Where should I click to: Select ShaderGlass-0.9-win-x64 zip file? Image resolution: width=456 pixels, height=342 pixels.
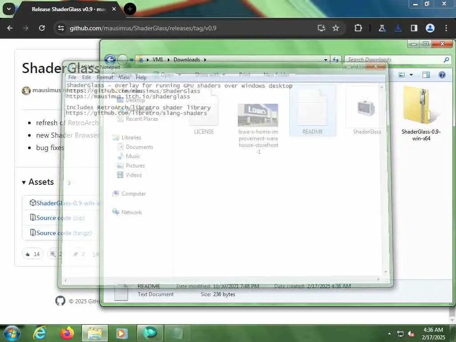421,113
